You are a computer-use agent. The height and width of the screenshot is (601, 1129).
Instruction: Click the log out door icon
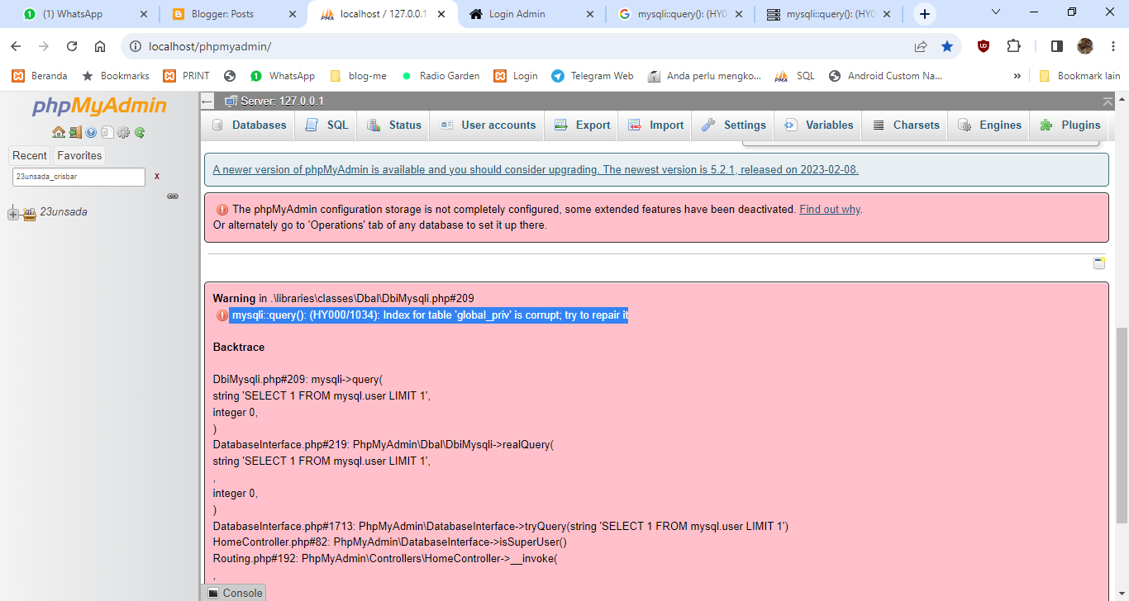[x=75, y=132]
